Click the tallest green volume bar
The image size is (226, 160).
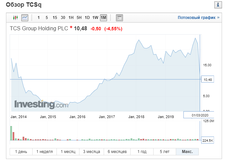[11, 133]
